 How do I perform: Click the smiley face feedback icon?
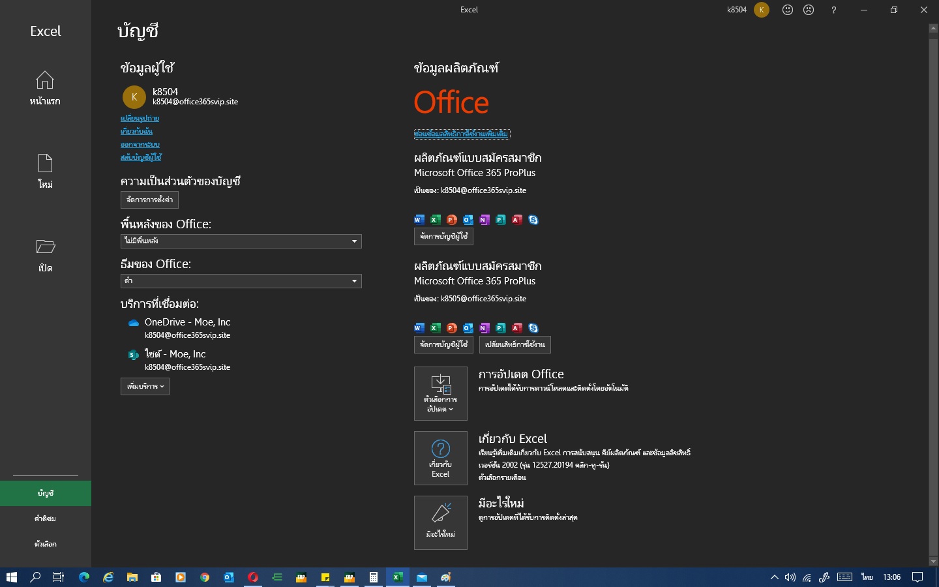coord(788,10)
